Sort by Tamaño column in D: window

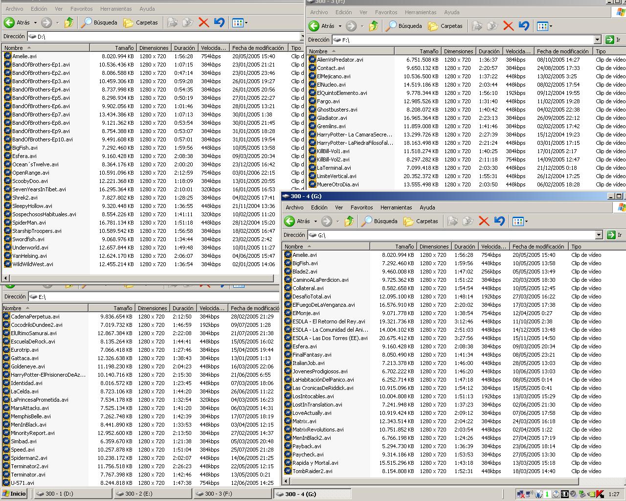coord(113,48)
